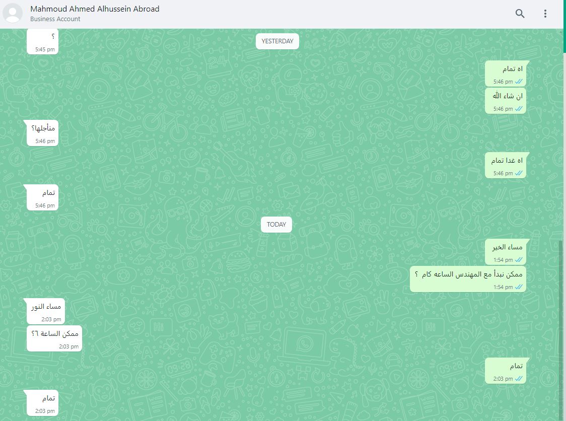Click read-receipt ticks on 'ان شاء الله' message
This screenshot has height=421, width=566.
coord(519,109)
